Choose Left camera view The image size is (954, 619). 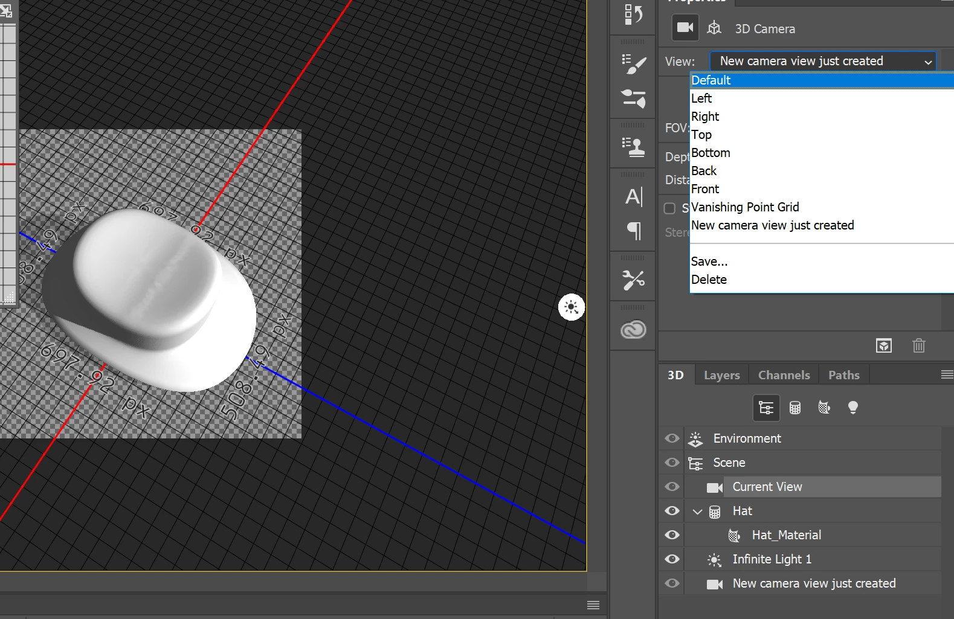coord(822,98)
